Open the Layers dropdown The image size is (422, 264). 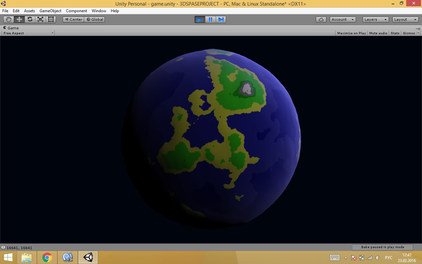(376, 19)
